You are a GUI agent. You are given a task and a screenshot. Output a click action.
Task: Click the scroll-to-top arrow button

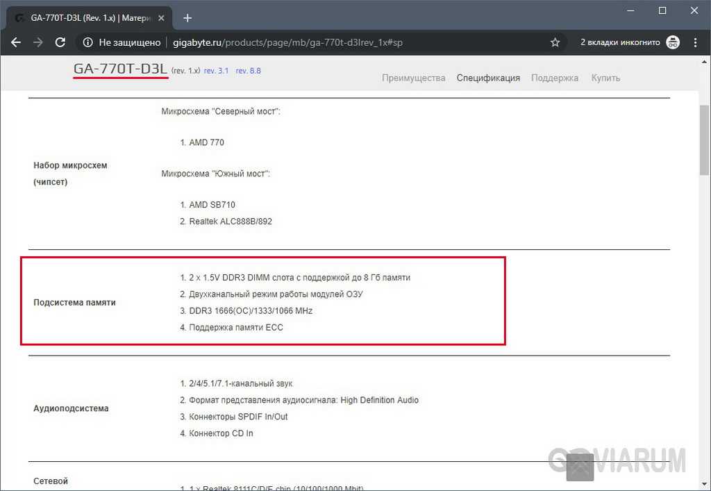(x=580, y=466)
